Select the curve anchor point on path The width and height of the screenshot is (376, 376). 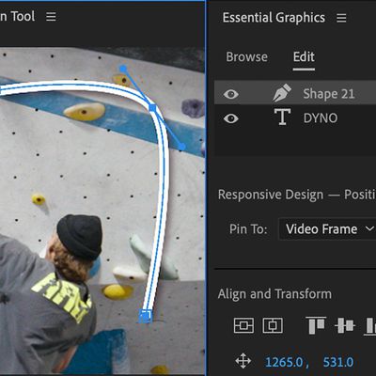152,108
